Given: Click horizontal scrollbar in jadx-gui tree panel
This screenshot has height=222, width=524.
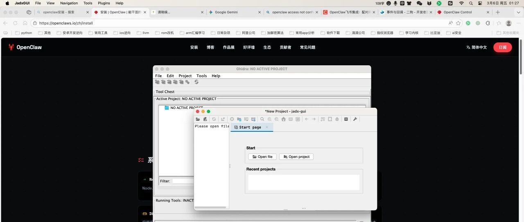Looking at the screenshot, I should pos(210,207).
